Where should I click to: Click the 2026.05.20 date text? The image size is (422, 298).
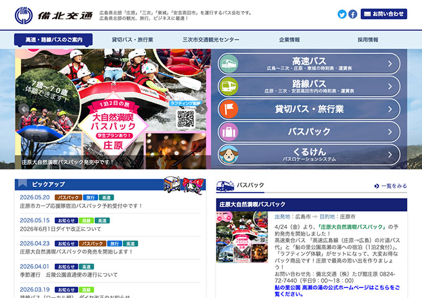[x=35, y=197]
